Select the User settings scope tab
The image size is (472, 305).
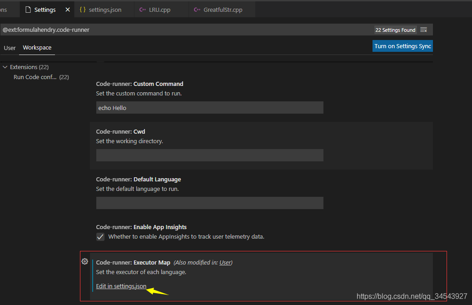[x=10, y=48]
